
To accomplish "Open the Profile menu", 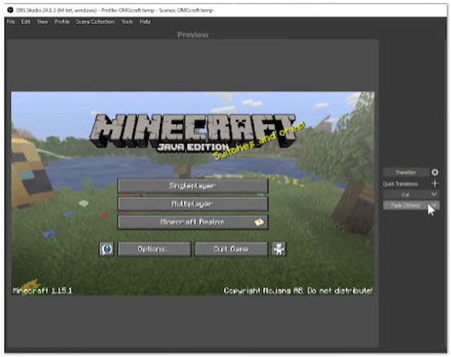I will (62, 22).
